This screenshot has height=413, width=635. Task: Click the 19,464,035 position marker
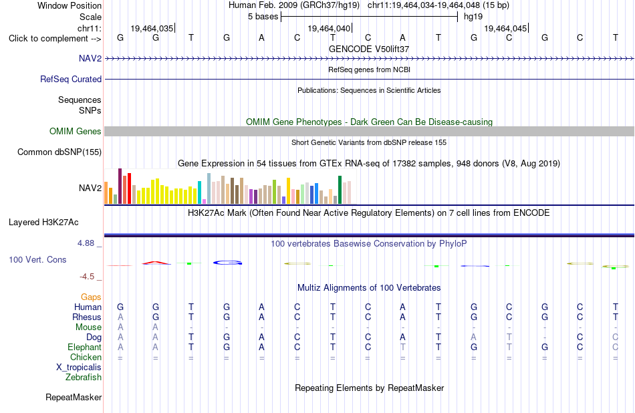(152, 28)
